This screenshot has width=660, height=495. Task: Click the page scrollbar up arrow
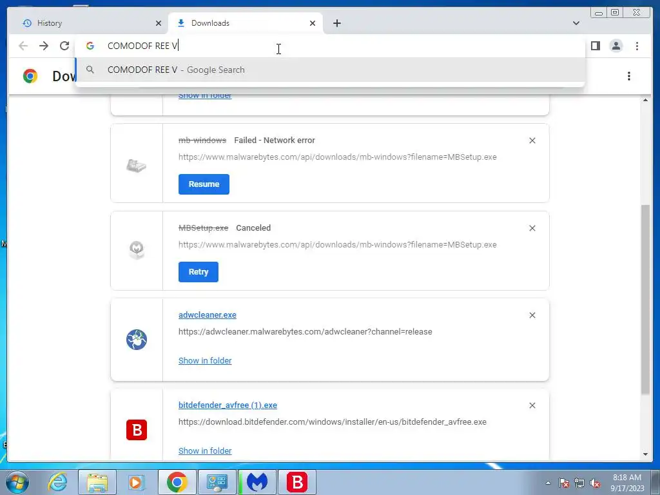pyautogui.click(x=645, y=100)
